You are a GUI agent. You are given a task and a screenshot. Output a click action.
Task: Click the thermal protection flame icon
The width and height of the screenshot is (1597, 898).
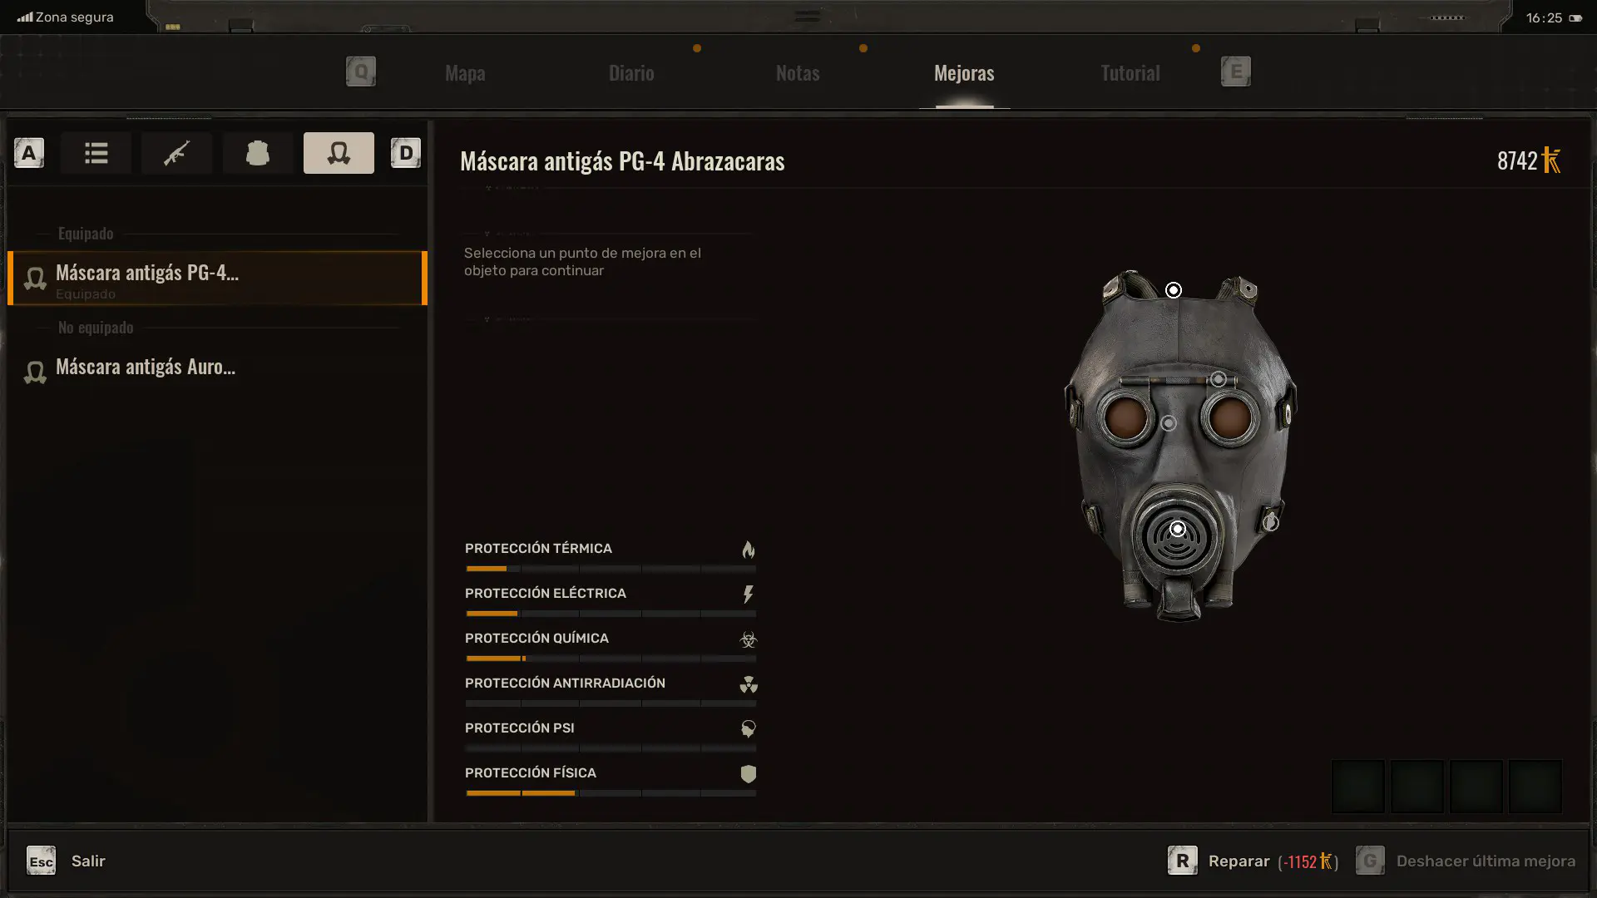[x=749, y=550]
